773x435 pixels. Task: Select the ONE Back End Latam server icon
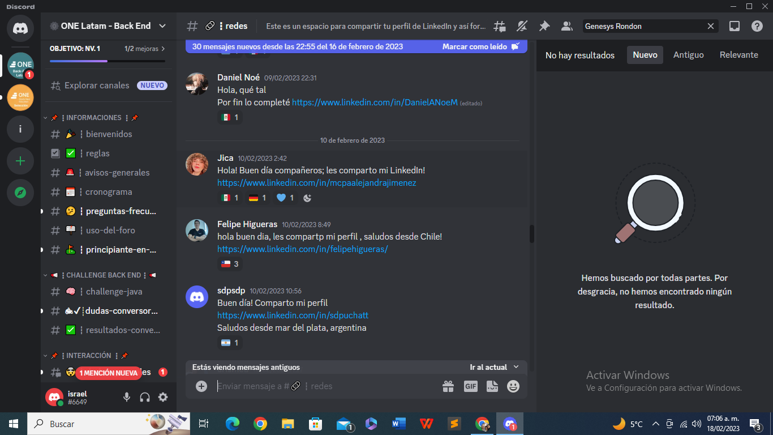click(20, 66)
